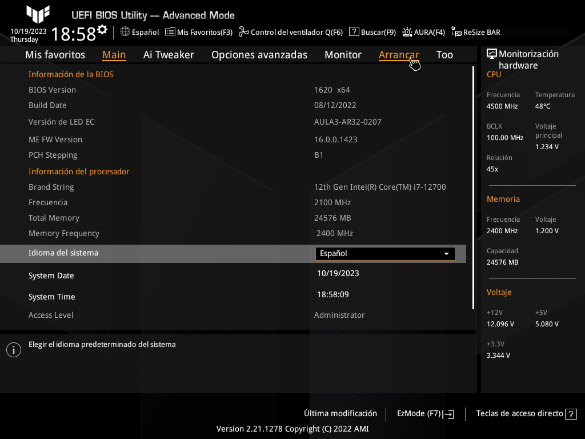585x439 pixels.
Task: Open AURA (F4) lighting icon
Action: click(x=407, y=32)
